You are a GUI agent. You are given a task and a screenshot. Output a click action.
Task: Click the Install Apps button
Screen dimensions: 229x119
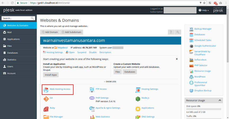pyautogui.click(x=51, y=75)
